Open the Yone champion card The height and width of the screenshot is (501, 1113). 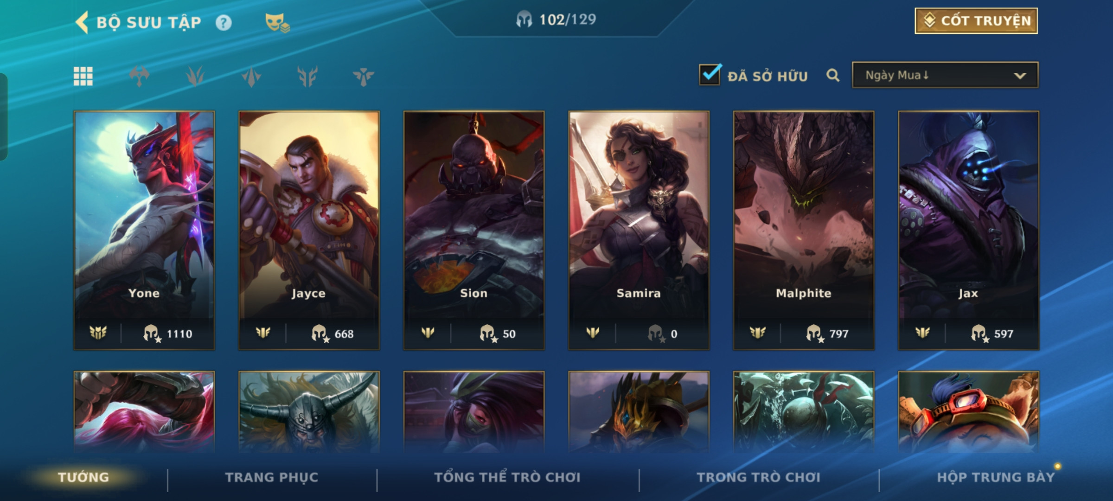coord(144,230)
